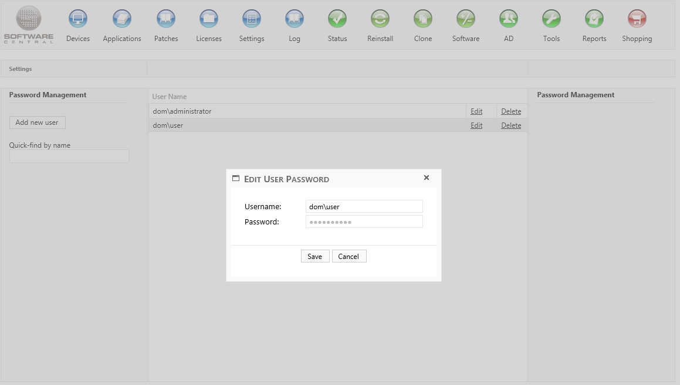Cancel the Edit User Password dialog
Image resolution: width=680 pixels, height=385 pixels.
349,257
